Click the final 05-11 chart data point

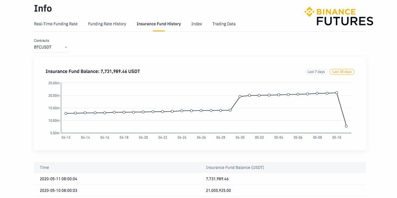346,126
